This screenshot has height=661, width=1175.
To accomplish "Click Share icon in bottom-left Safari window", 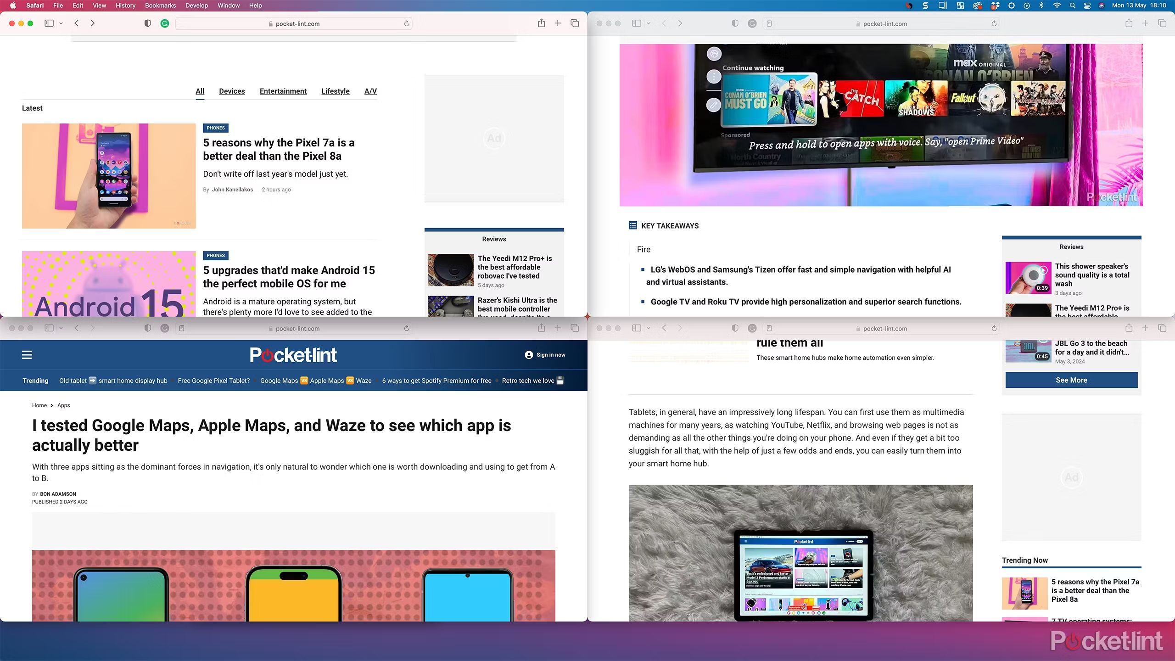I will click(x=542, y=328).
